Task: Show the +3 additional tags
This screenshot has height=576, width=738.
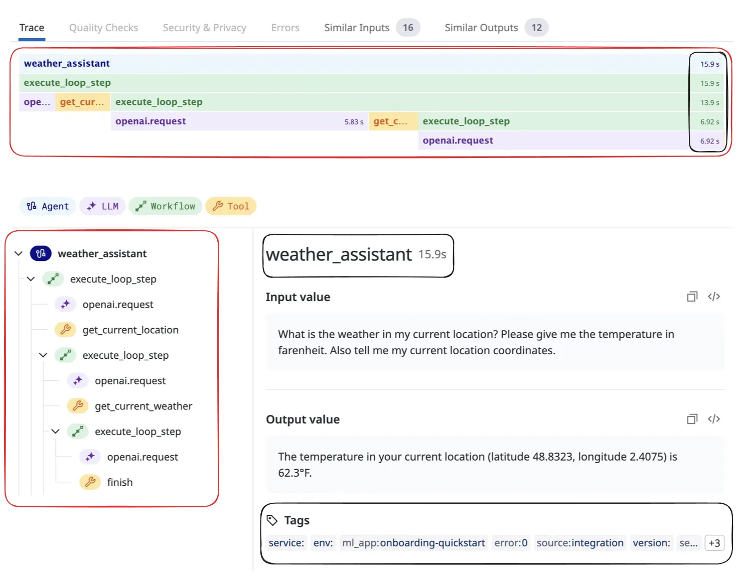Action: coord(714,543)
